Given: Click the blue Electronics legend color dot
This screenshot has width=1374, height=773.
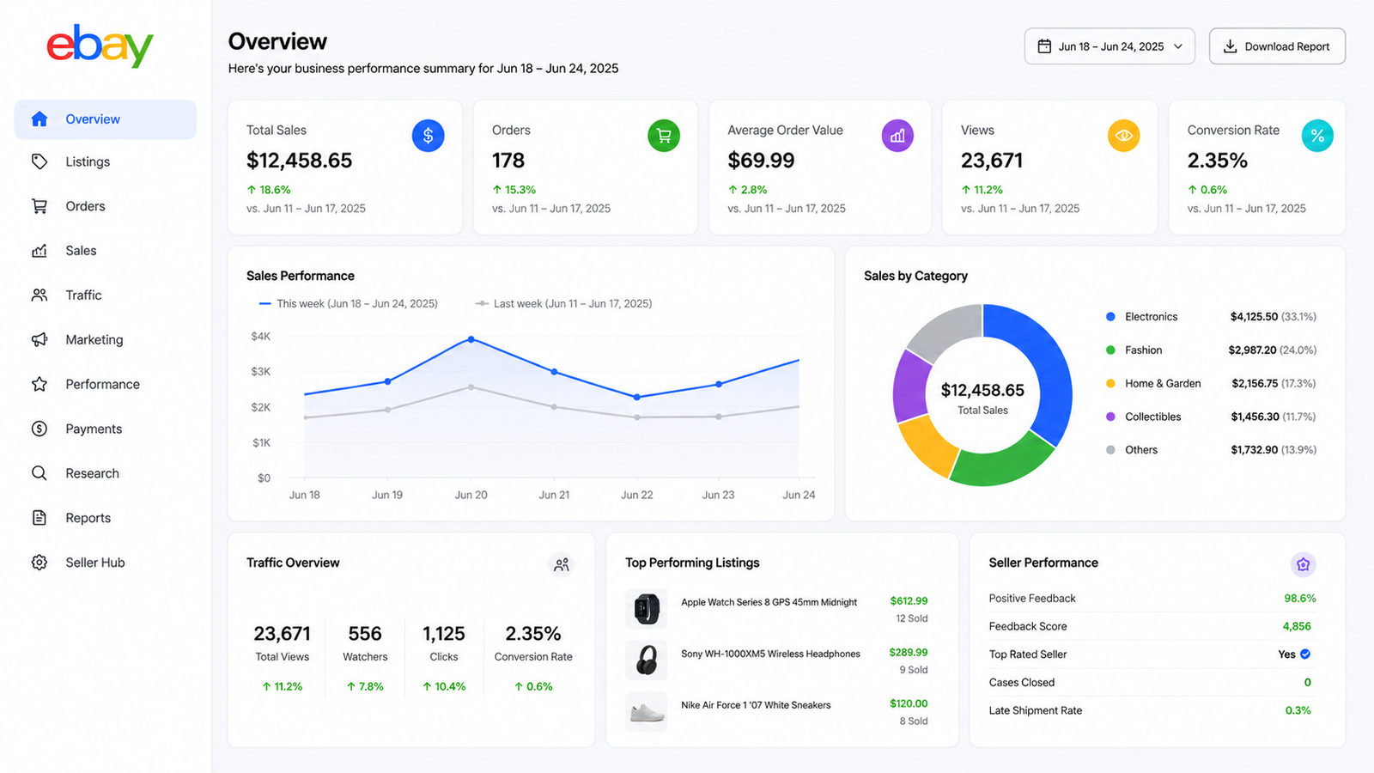Looking at the screenshot, I should click(1110, 317).
